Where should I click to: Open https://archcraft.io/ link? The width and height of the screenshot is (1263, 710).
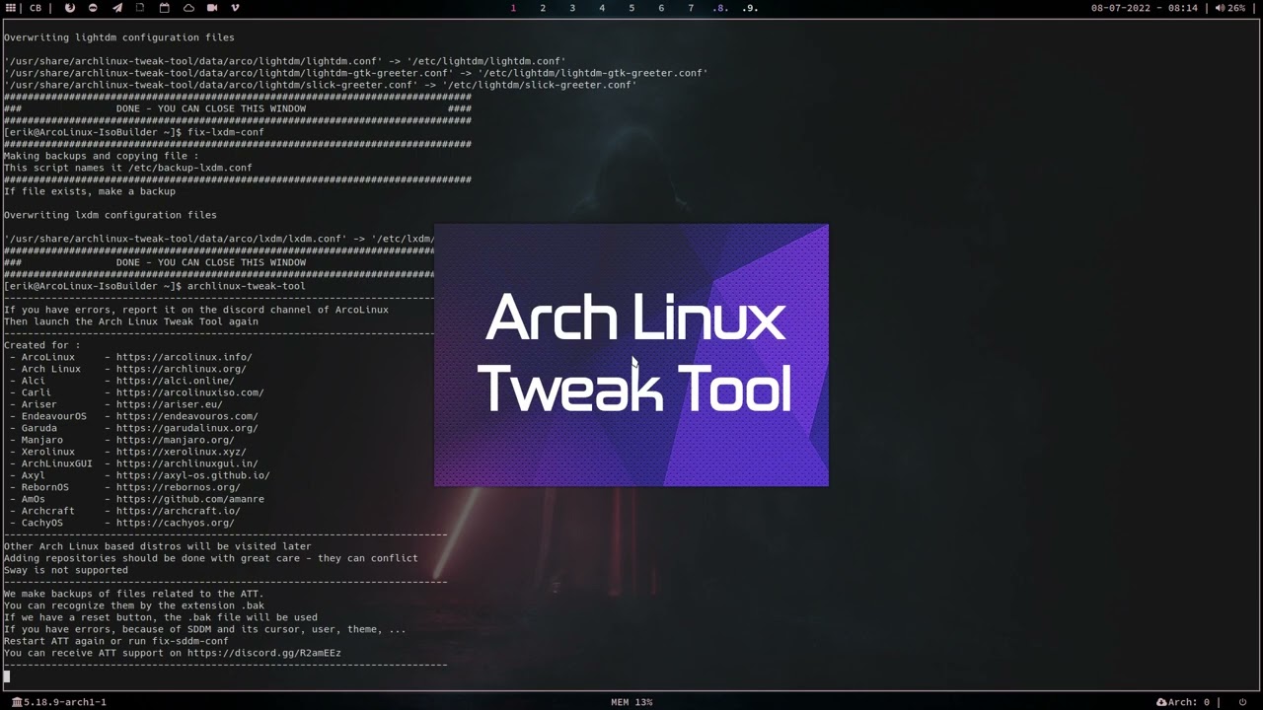tap(178, 511)
